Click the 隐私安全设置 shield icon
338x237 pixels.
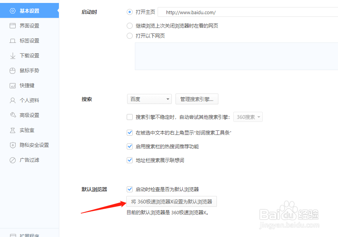13,145
